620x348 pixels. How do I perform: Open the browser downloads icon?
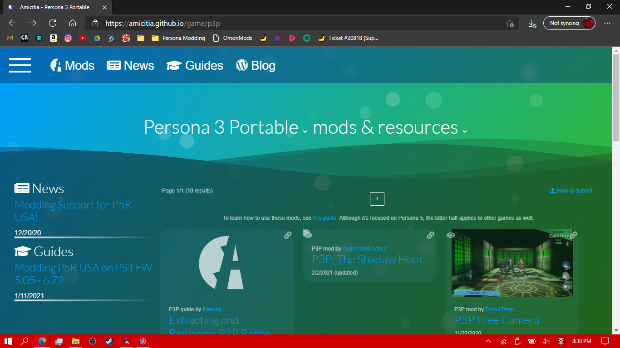tap(532, 23)
